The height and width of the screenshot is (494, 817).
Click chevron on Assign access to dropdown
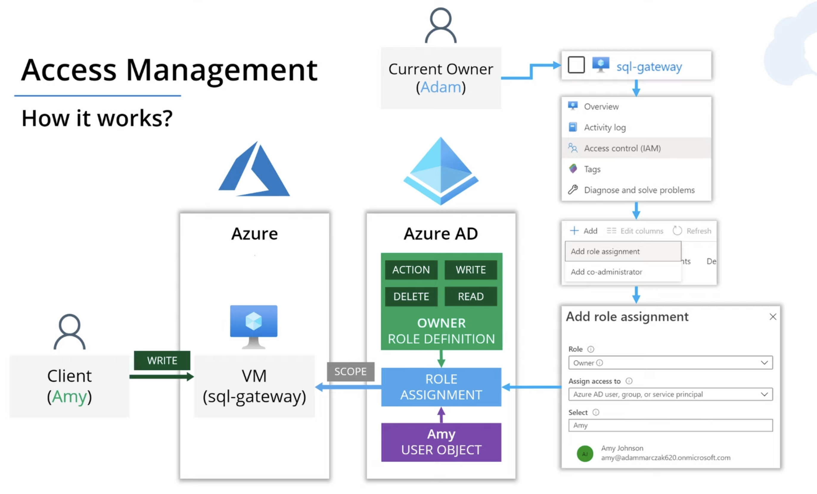coord(764,394)
